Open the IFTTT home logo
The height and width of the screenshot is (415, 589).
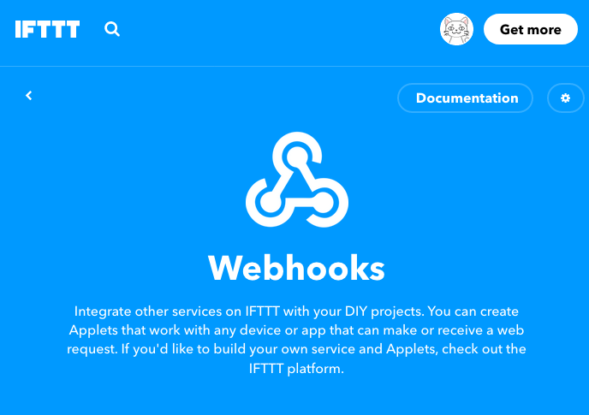pyautogui.click(x=47, y=29)
